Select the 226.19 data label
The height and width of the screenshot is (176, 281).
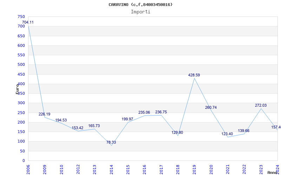[45, 114]
